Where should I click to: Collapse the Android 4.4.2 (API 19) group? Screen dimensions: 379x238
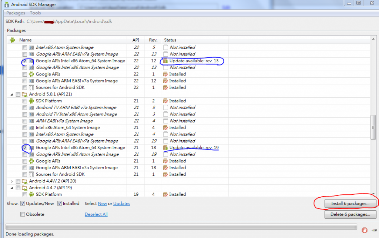pyautogui.click(x=11, y=188)
